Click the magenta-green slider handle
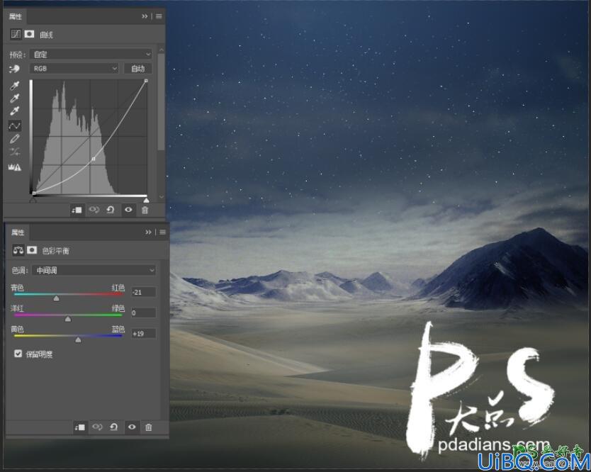591x472 pixels. pyautogui.click(x=68, y=319)
